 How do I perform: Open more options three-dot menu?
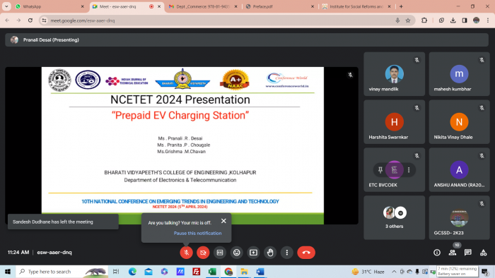coord(286,253)
